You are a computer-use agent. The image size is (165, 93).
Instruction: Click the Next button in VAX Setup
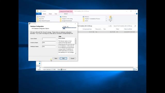click(x=63, y=58)
